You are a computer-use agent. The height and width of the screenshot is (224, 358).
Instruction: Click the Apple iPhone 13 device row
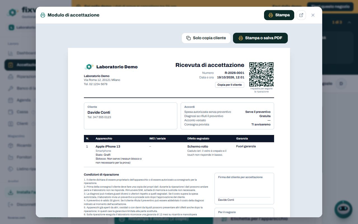[179, 155]
